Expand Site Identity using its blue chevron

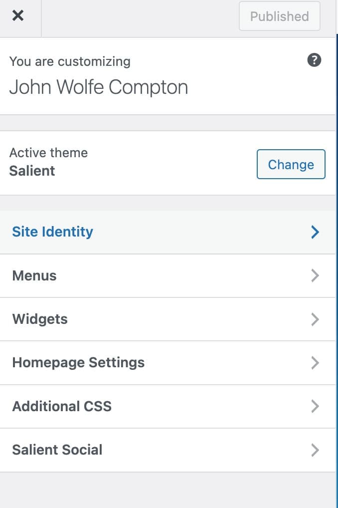click(x=315, y=232)
